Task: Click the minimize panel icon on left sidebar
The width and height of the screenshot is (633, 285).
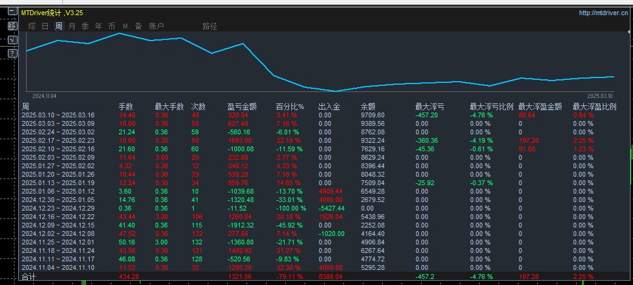Action: pyautogui.click(x=13, y=12)
